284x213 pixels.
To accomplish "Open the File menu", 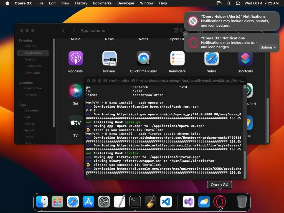I will pyautogui.click(x=40, y=3).
